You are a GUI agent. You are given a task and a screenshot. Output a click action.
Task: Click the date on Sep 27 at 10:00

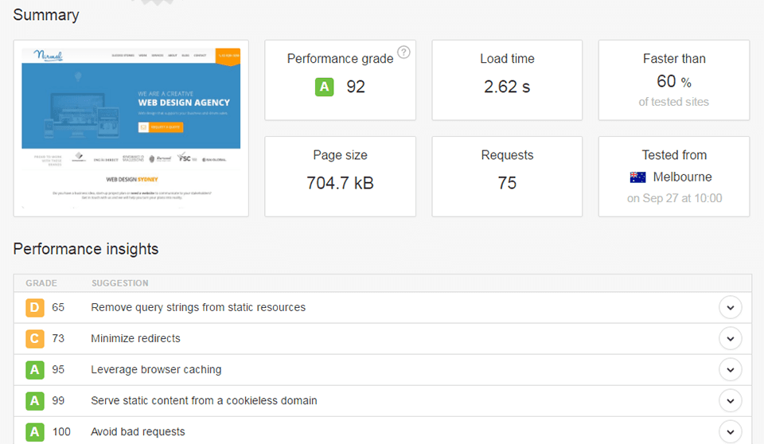[674, 198]
